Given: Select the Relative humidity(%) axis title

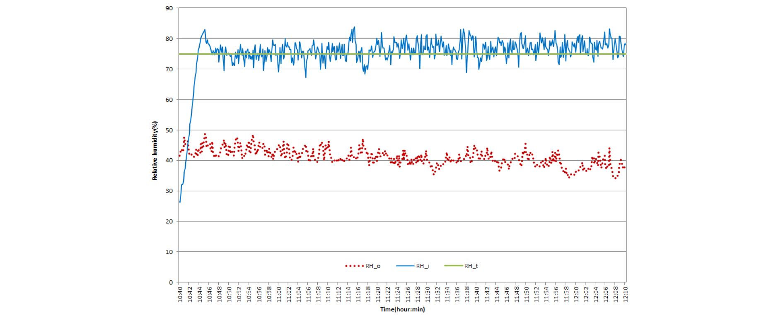Looking at the screenshot, I should (x=155, y=151).
